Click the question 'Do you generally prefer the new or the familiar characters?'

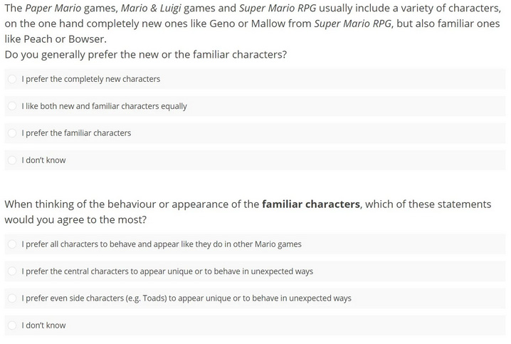146,54
